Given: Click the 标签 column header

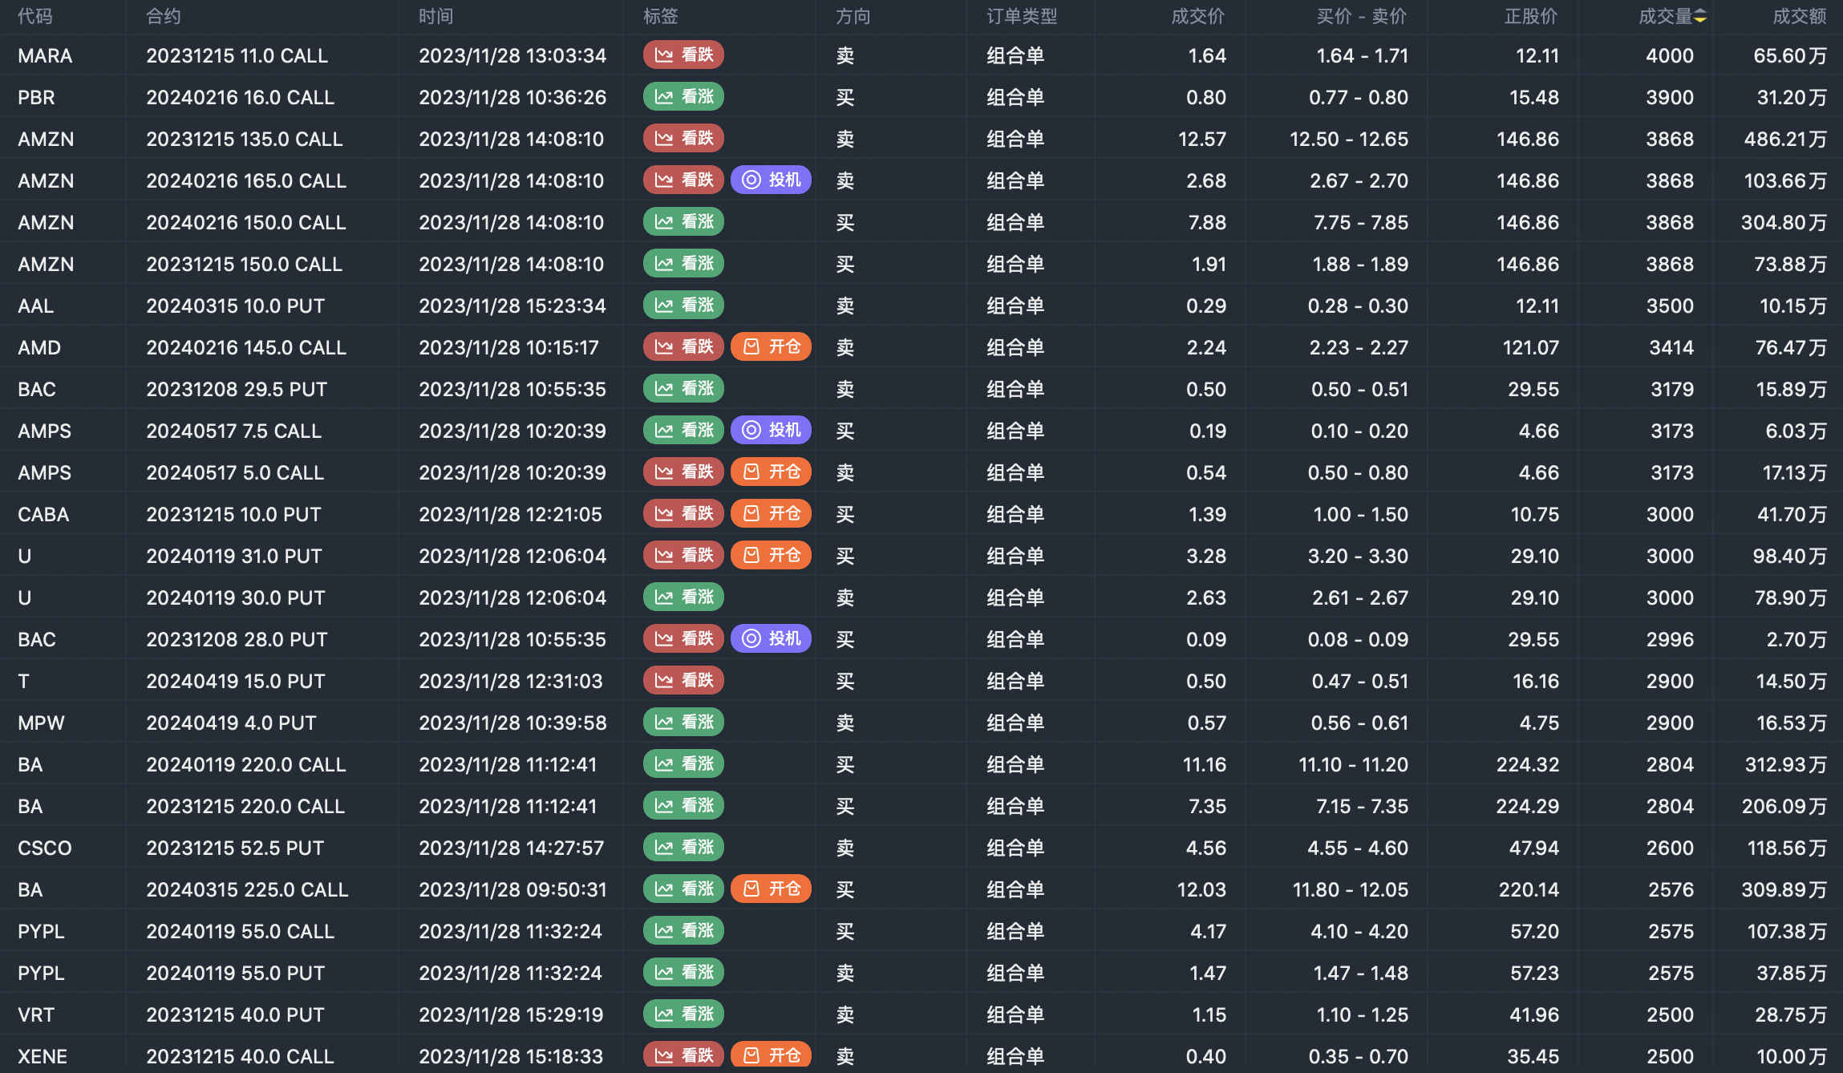Looking at the screenshot, I should (x=660, y=16).
